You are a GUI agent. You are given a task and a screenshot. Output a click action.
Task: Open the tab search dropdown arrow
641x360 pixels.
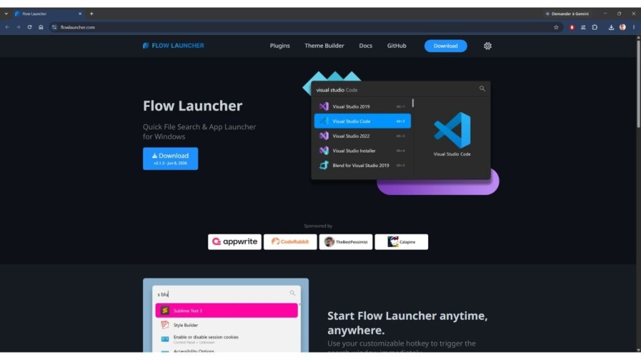6,14
